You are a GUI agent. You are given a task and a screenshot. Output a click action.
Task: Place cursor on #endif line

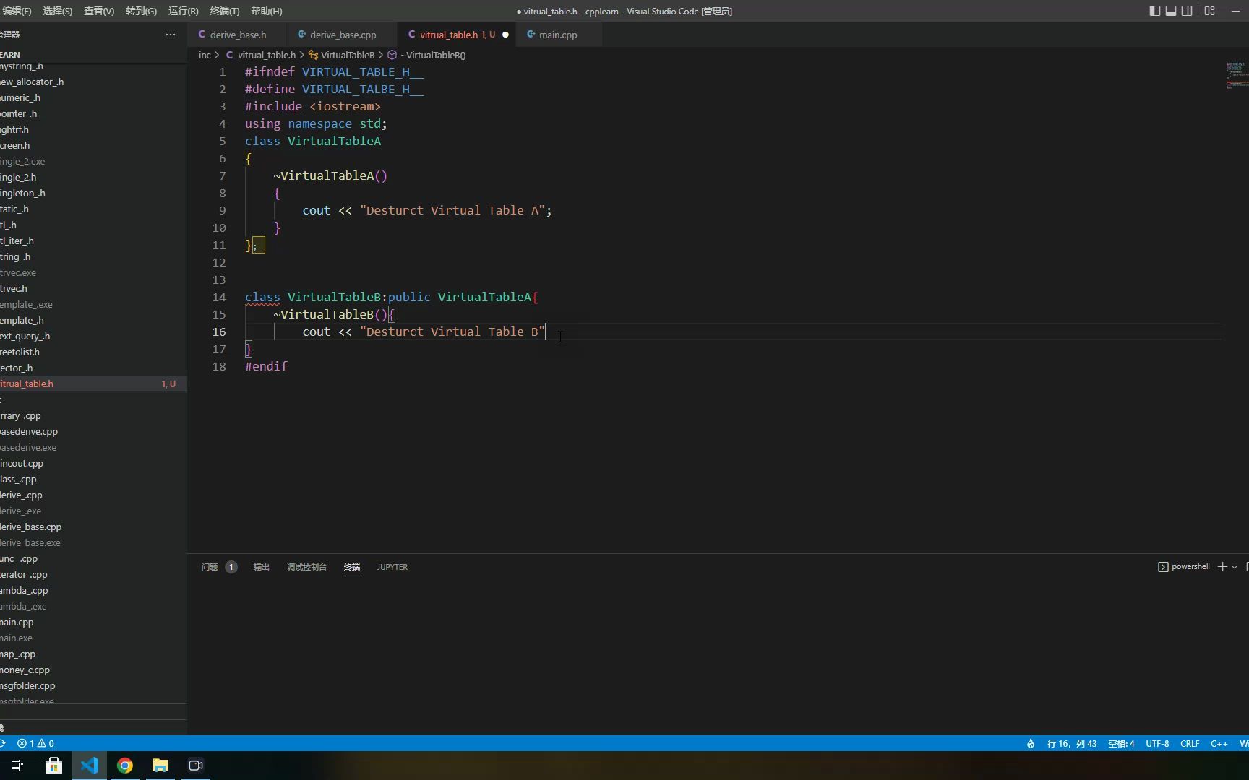tap(266, 366)
